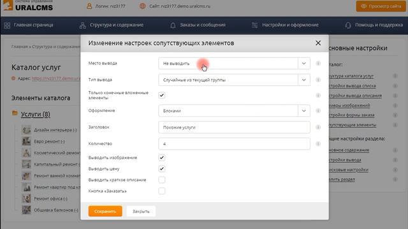This screenshot has height=229, width=408.
Task: Click info icon next to Заголовок
Action: click(x=318, y=127)
